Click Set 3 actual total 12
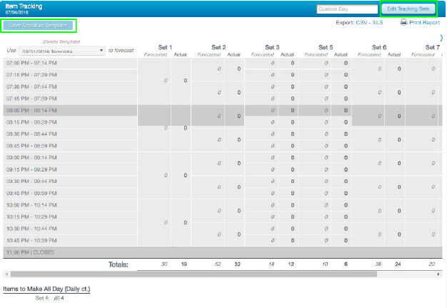447x308 pixels. click(x=291, y=264)
